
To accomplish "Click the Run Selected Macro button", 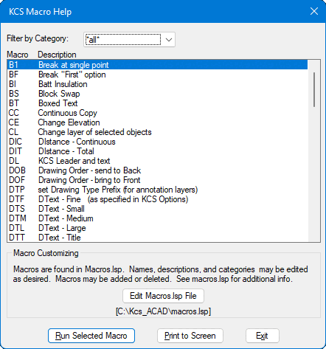I will tap(91, 336).
